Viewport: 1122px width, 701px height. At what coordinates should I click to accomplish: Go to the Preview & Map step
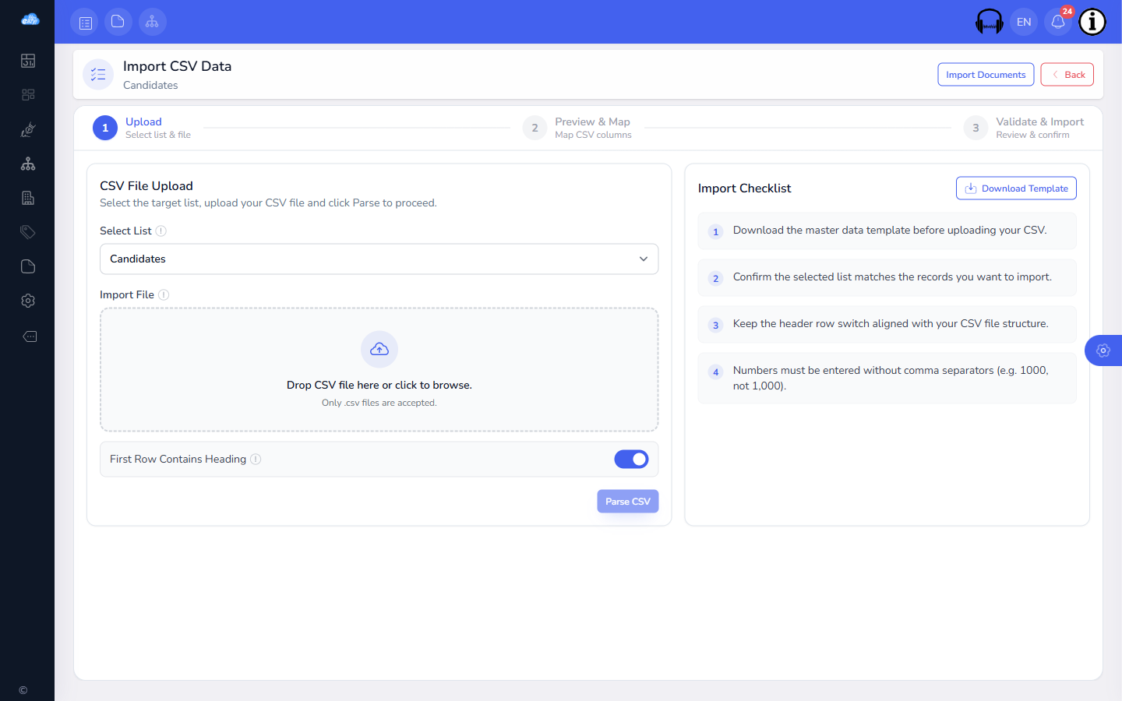point(577,128)
